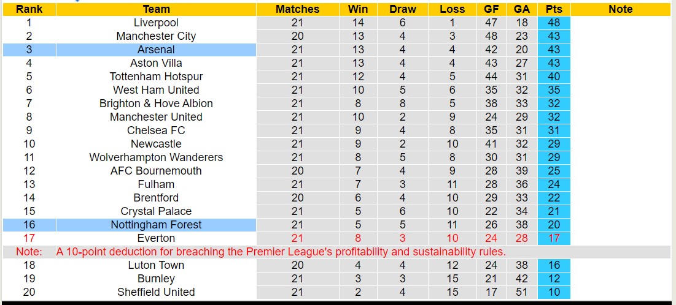Click Liverpool's 48 points cell
This screenshot has width=676, height=305.
(553, 23)
